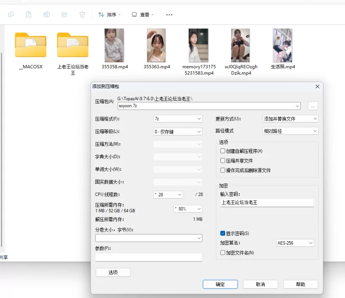Click the copy icon in Explorer toolbar

pyautogui.click(x=11, y=15)
